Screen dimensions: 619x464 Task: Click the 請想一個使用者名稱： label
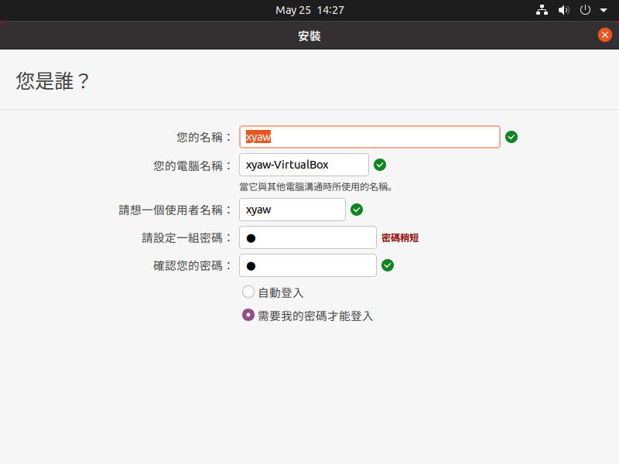[175, 210]
